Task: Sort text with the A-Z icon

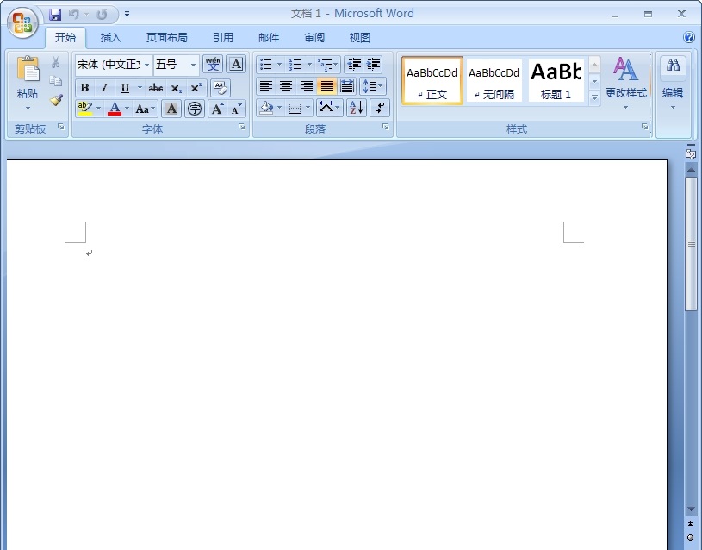Action: [x=357, y=108]
